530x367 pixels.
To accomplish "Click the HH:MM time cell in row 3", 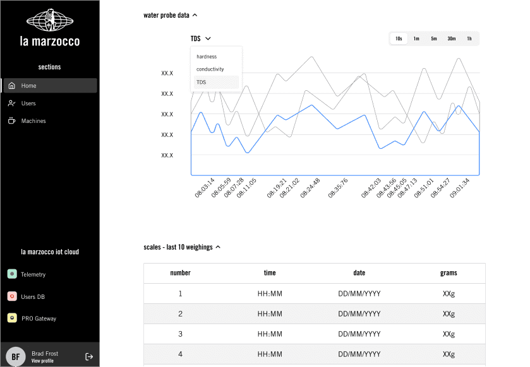I will pyautogui.click(x=270, y=334).
